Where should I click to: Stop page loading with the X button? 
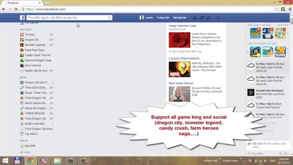pyautogui.click(x=16, y=9)
